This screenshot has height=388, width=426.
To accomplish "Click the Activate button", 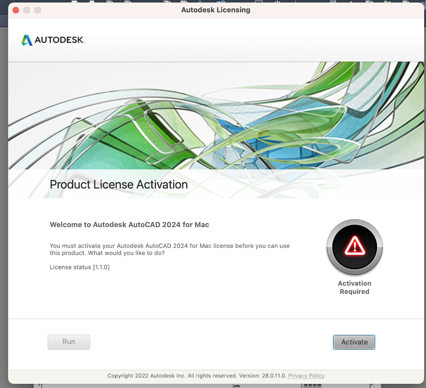I will (x=354, y=342).
